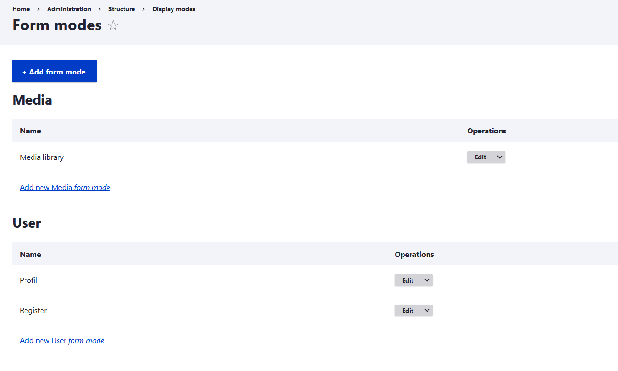The height and width of the screenshot is (371, 618).
Task: Click the Name column header in Media table
Action: point(30,131)
